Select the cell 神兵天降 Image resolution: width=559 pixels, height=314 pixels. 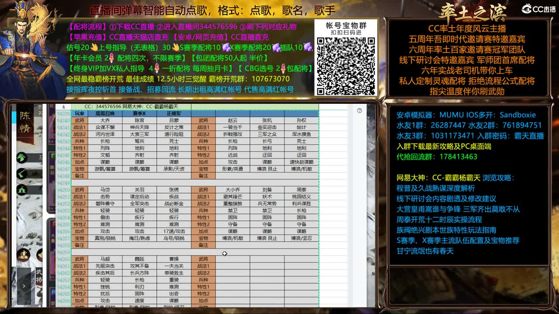[139, 127]
